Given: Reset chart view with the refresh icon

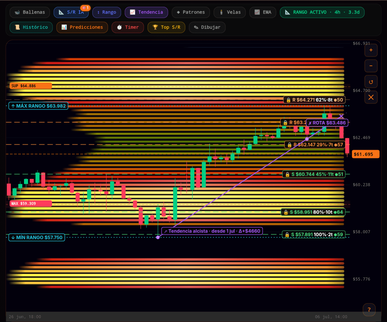Looking at the screenshot, I should click(x=371, y=82).
